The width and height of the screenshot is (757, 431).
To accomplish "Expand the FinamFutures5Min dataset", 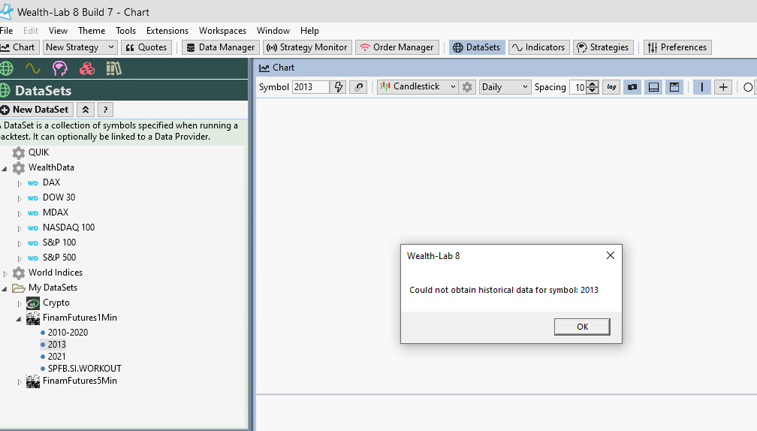I will pos(20,381).
